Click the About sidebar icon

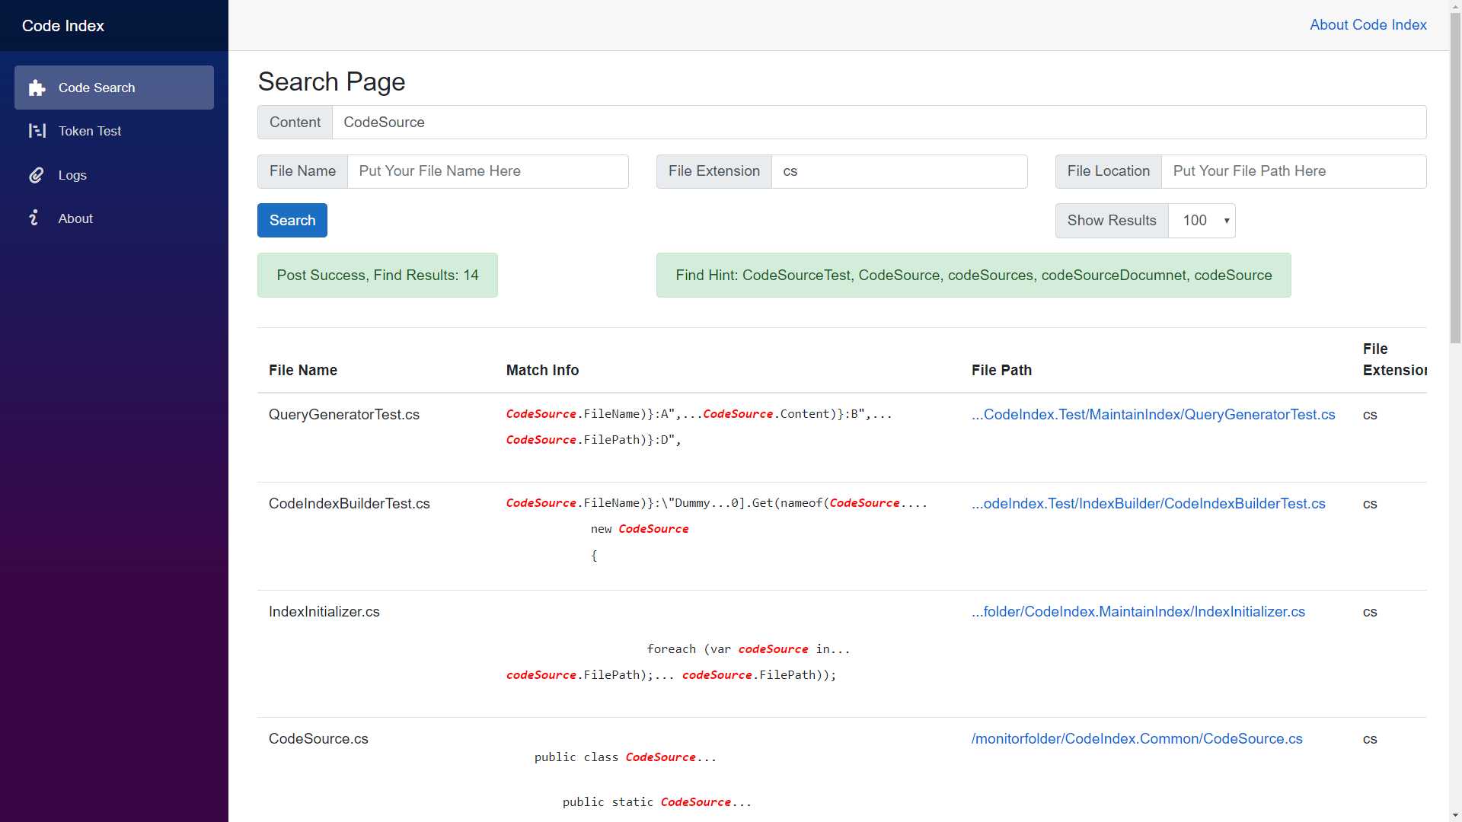35,218
